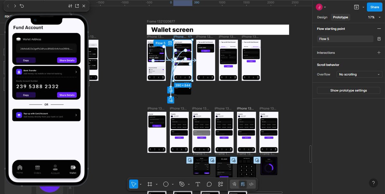The width and height of the screenshot is (385, 194).
Task: Open Pen tool options arrow
Action: coord(189,184)
